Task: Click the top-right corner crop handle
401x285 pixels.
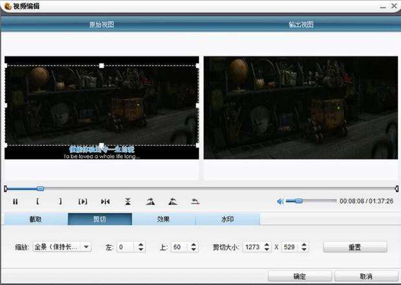Action: (198, 66)
